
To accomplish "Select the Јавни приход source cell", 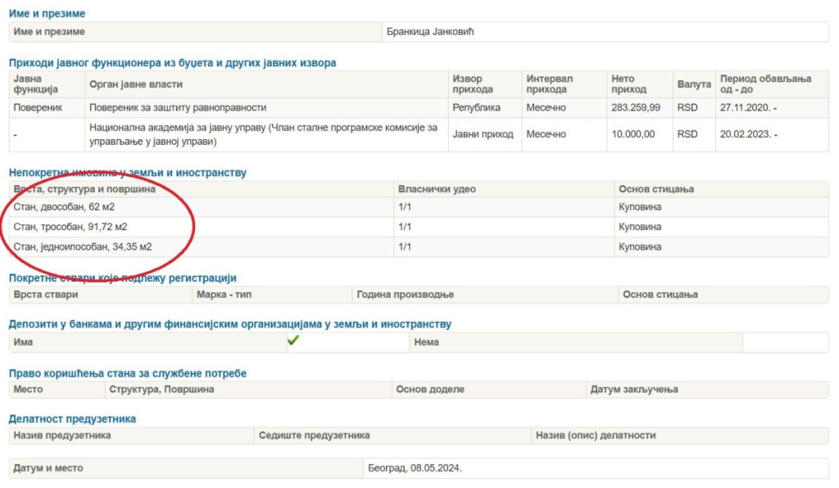I will point(483,134).
